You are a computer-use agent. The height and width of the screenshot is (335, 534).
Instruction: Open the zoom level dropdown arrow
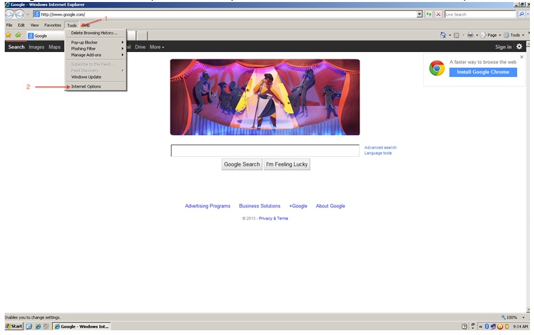click(523, 317)
